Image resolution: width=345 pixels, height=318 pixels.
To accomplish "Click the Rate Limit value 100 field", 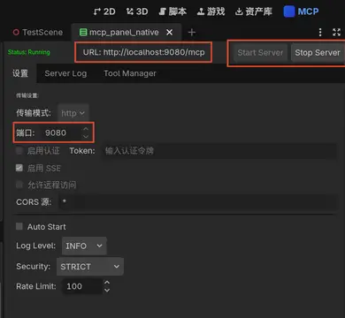I will [x=82, y=286].
